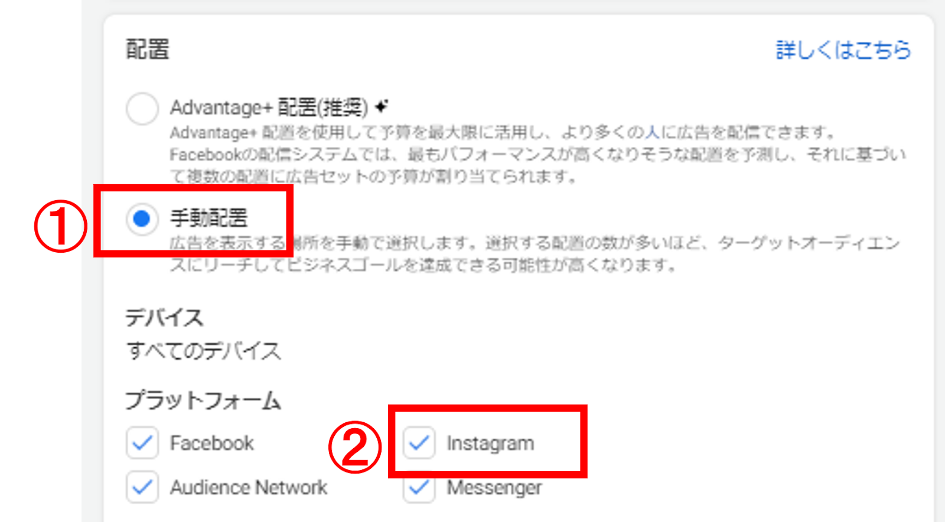Click the Instagram label text
The image size is (945, 522).
pyautogui.click(x=490, y=443)
